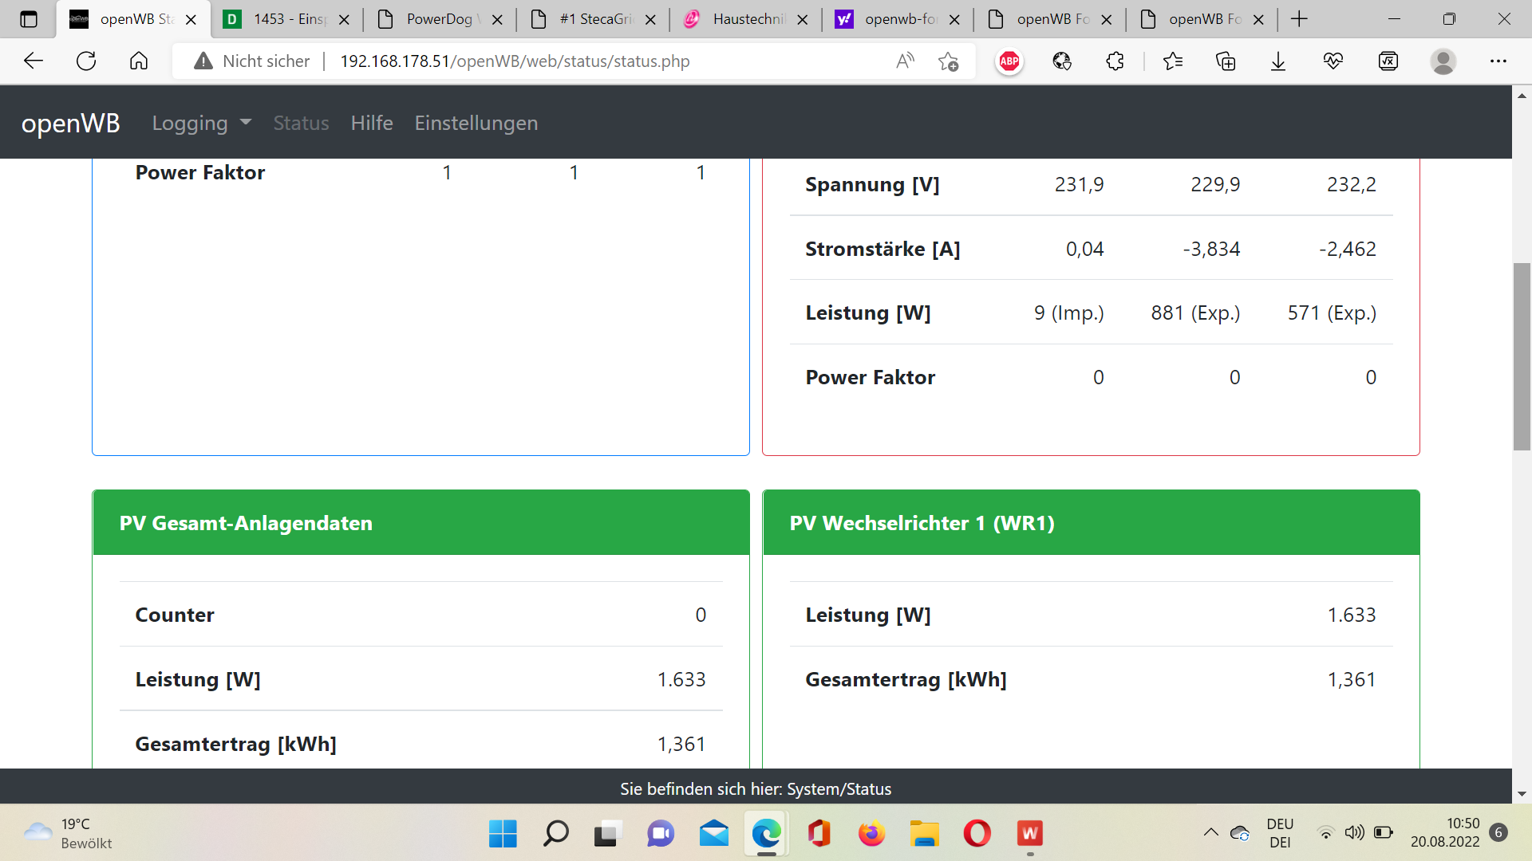Click the openWB brand link

pyautogui.click(x=70, y=123)
